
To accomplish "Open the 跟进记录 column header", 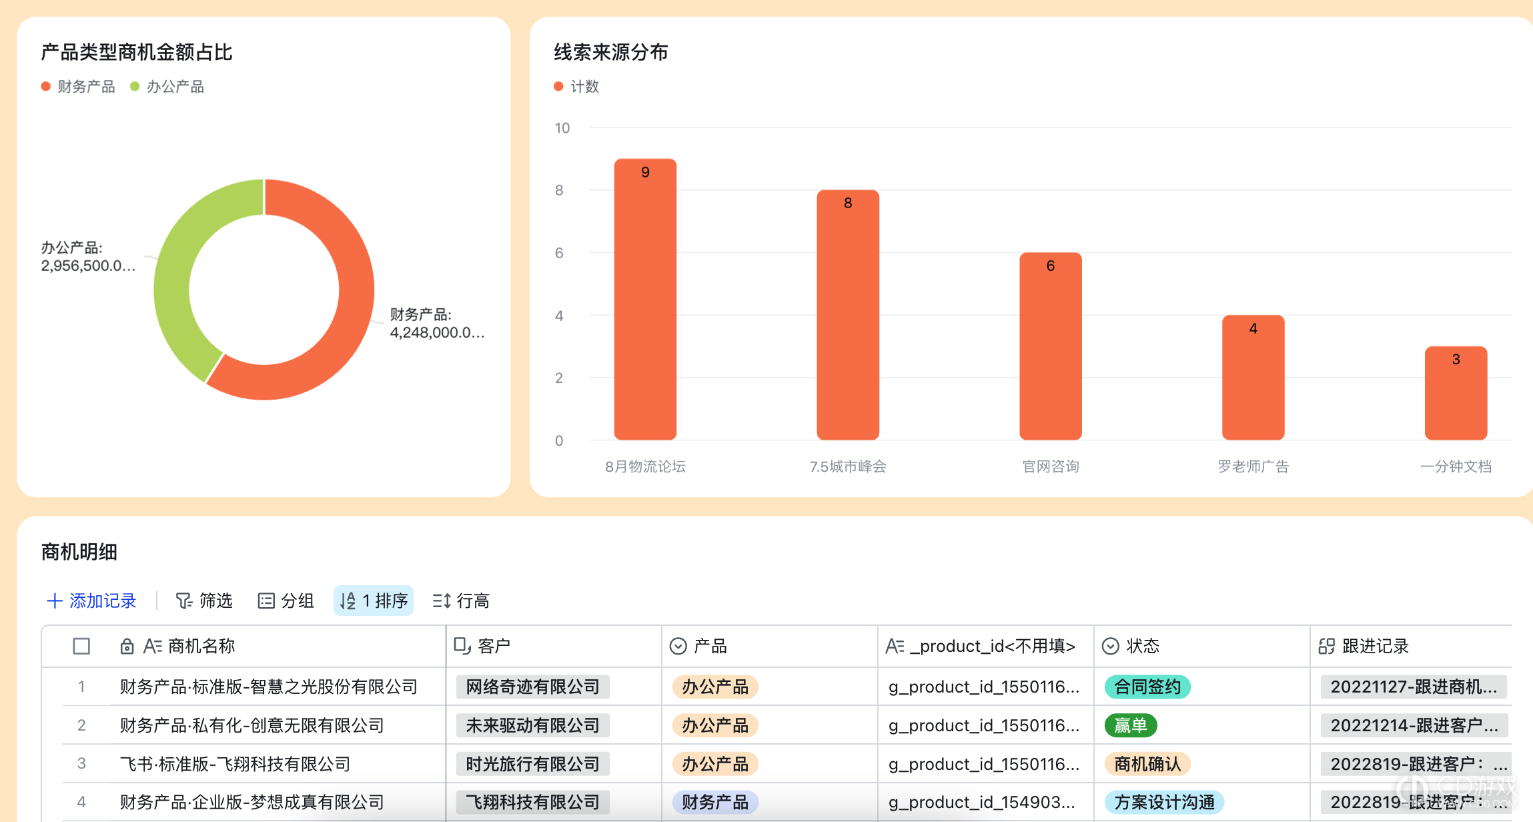I will click(x=1411, y=647).
